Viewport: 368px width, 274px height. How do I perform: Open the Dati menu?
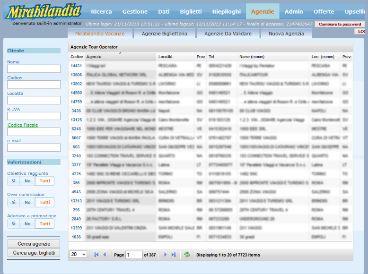164,11
